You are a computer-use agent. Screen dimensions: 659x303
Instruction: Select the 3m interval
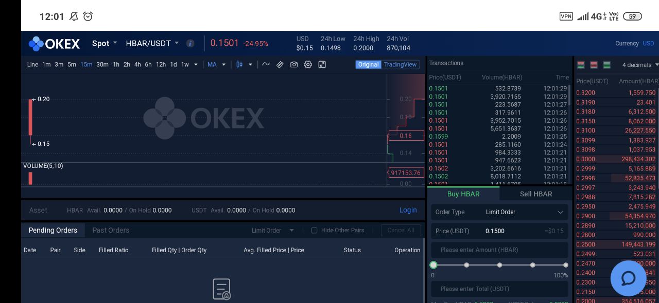59,64
